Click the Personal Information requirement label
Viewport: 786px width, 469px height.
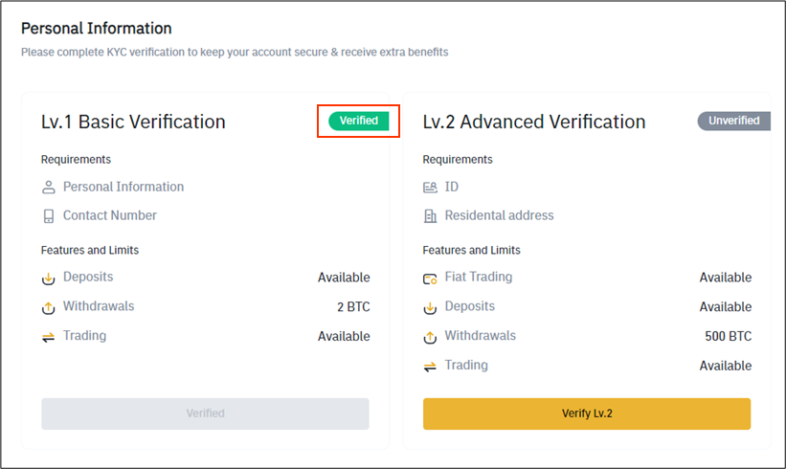pos(124,187)
